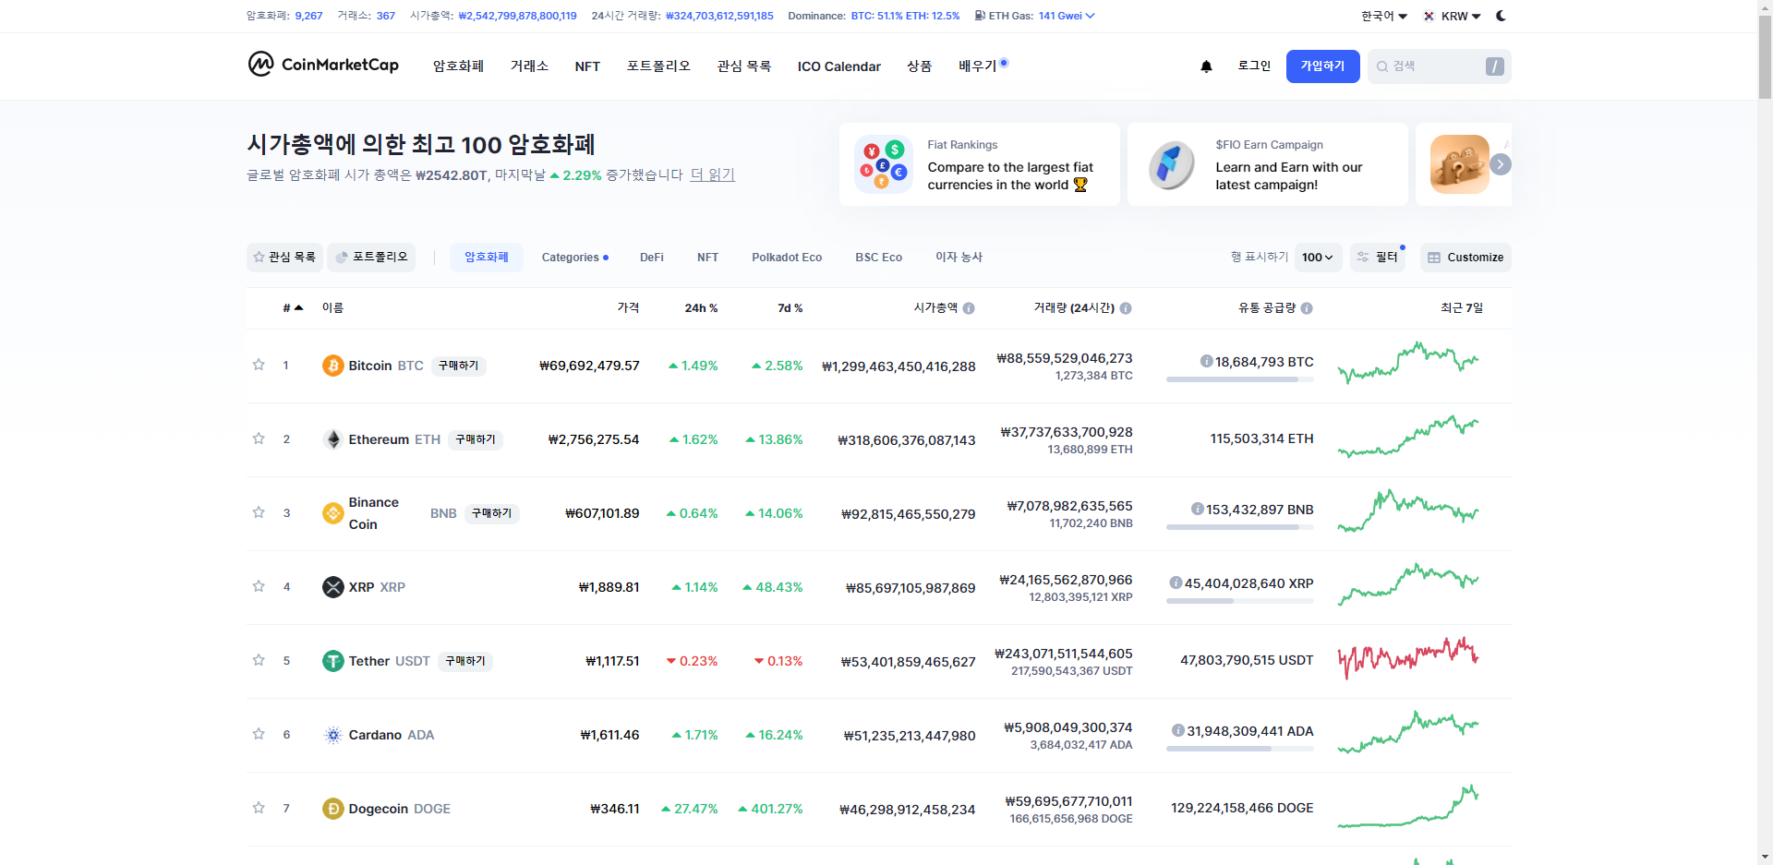Click the Bitcoin coin icon
Image resolution: width=1773 pixels, height=865 pixels.
click(x=332, y=366)
